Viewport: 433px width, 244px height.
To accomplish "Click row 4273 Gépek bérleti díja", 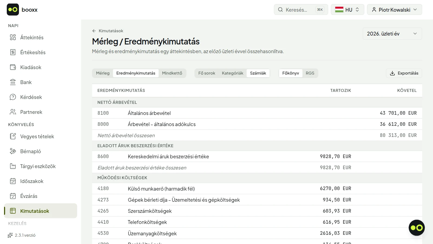I will pyautogui.click(x=257, y=200).
